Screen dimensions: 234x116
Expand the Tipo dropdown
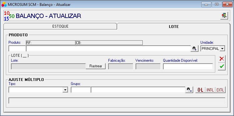pos(65,90)
